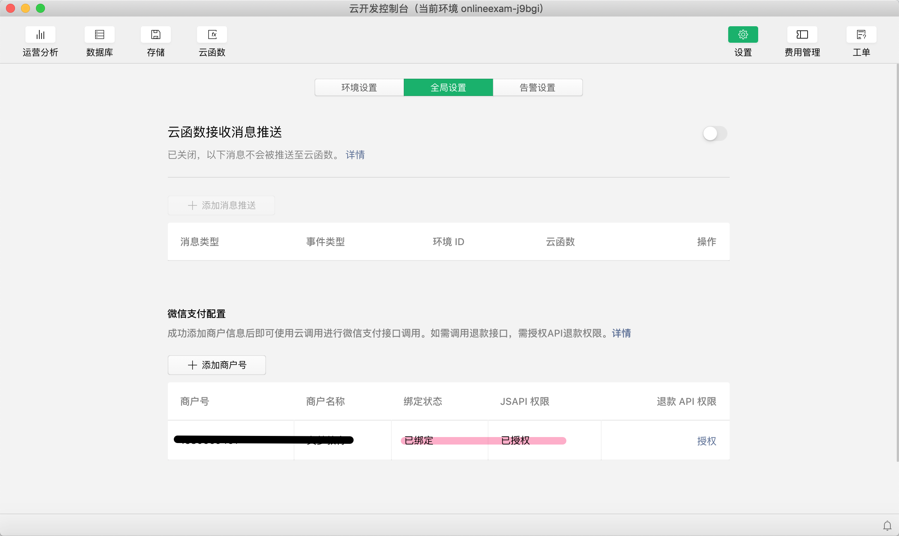
Task: Click the green window zoom button
Action: pos(40,8)
